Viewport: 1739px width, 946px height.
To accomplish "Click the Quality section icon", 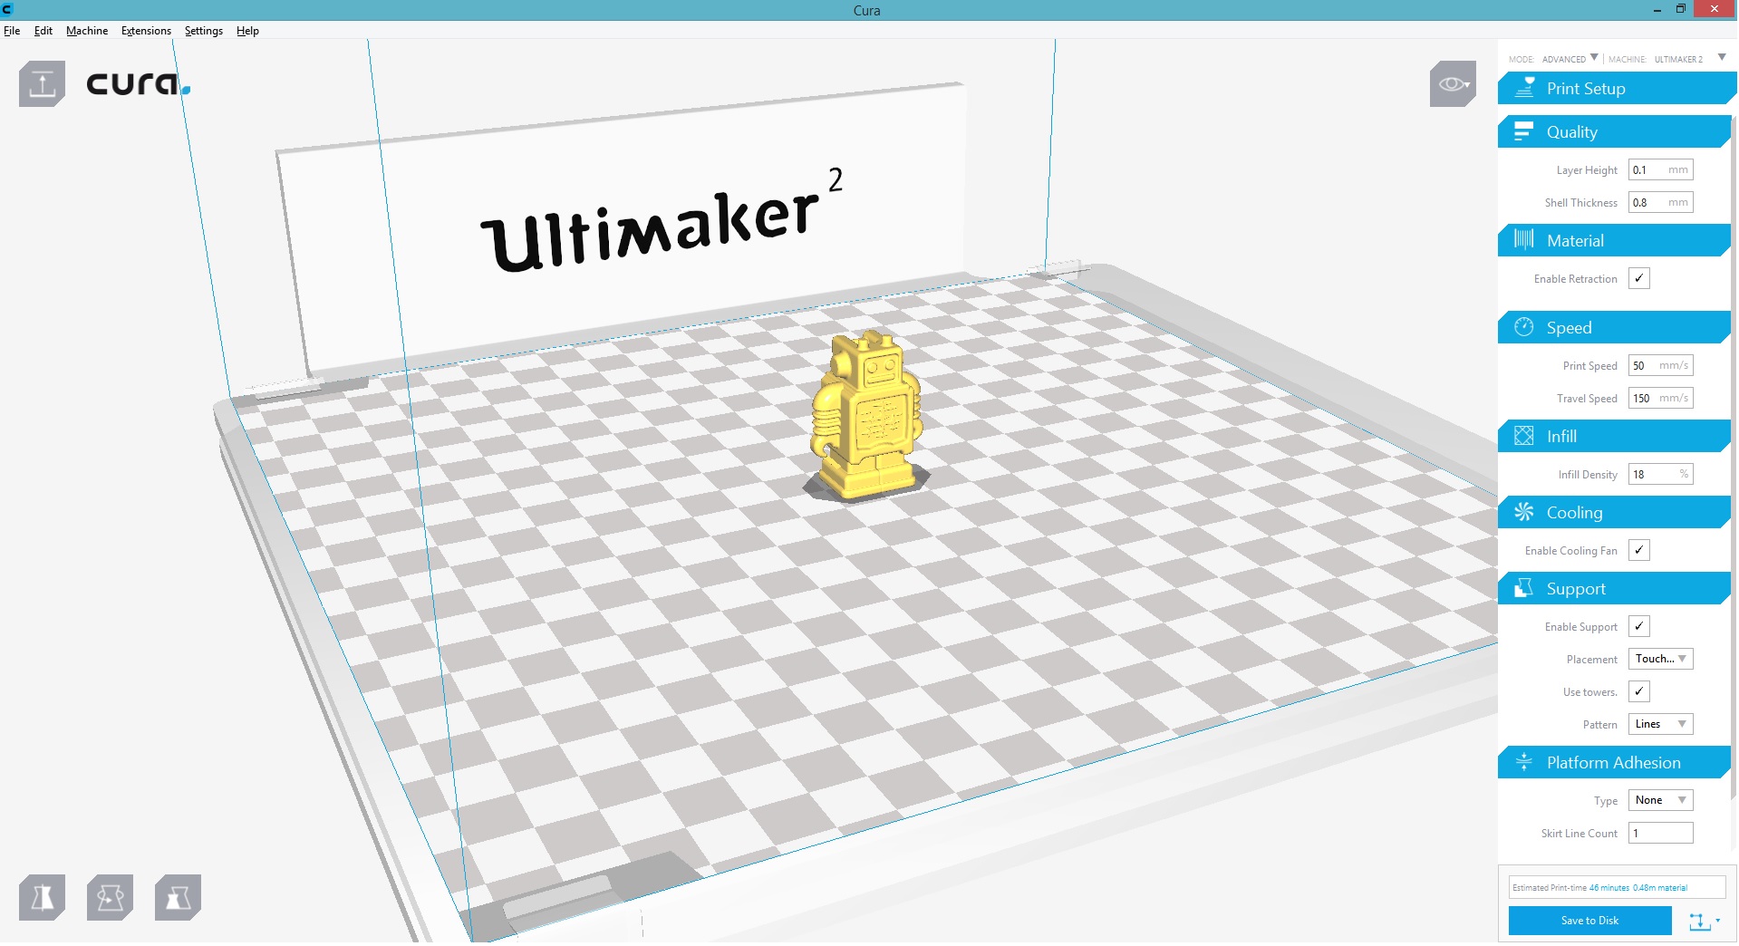I will click(x=1522, y=131).
